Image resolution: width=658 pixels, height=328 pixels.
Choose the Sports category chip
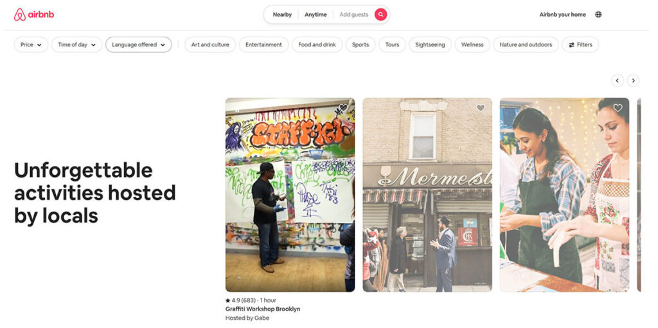pos(360,44)
